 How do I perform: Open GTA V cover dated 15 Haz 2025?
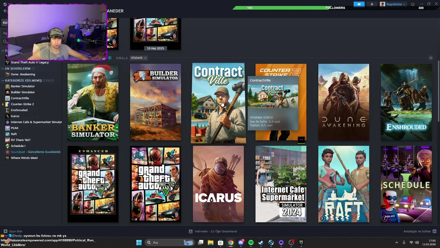pyautogui.click(x=155, y=34)
